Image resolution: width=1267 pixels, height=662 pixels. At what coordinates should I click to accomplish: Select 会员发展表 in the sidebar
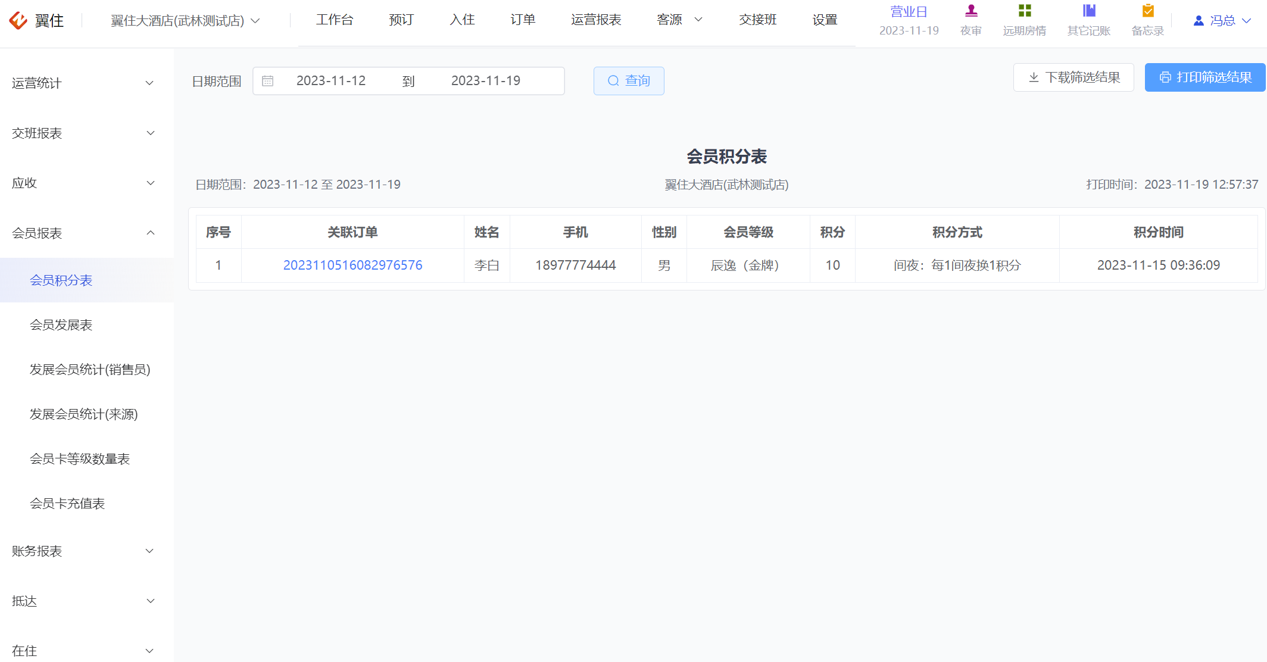coord(87,325)
